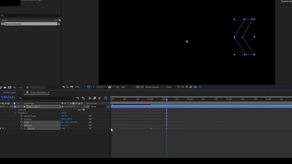This screenshot has height=164, width=292.
Task: Click the viewer preview time display
Action: [101, 87]
